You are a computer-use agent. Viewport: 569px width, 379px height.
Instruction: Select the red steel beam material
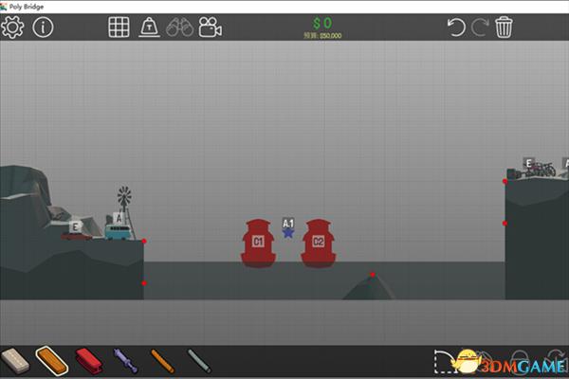(x=88, y=361)
